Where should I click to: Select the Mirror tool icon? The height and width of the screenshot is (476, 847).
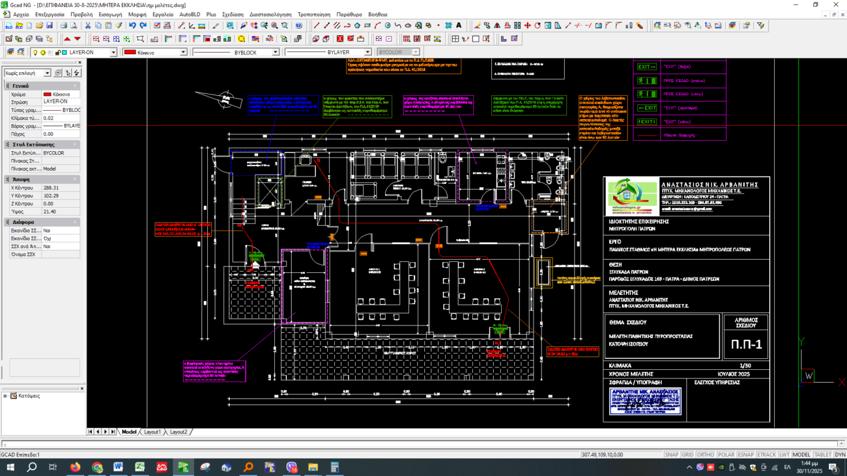tap(497, 26)
